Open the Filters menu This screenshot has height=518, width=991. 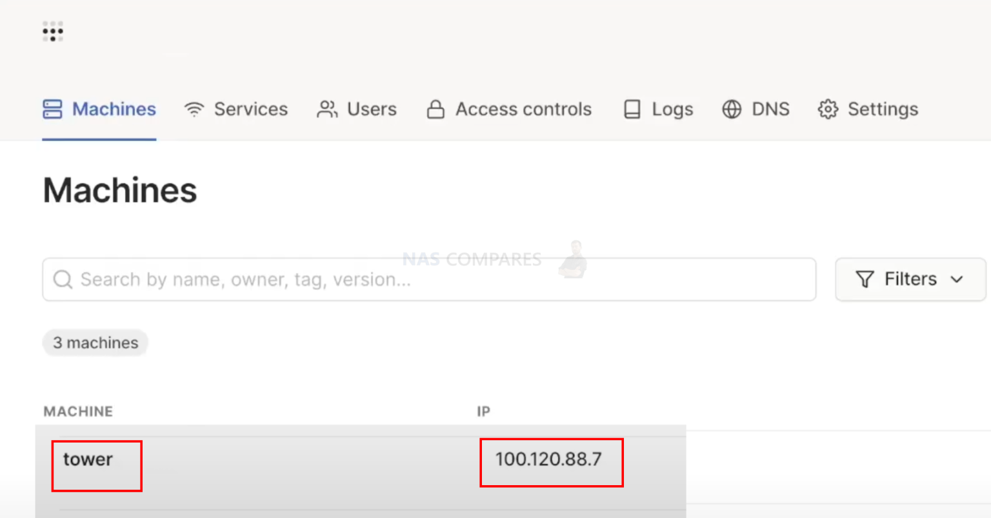click(x=910, y=279)
